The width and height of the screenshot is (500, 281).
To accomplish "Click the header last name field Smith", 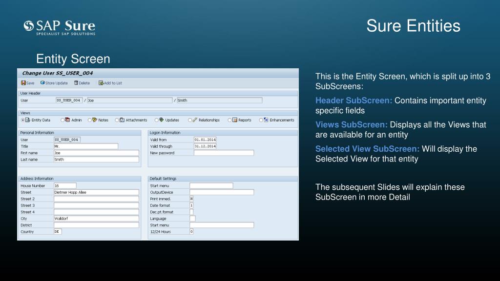I will point(219,100).
